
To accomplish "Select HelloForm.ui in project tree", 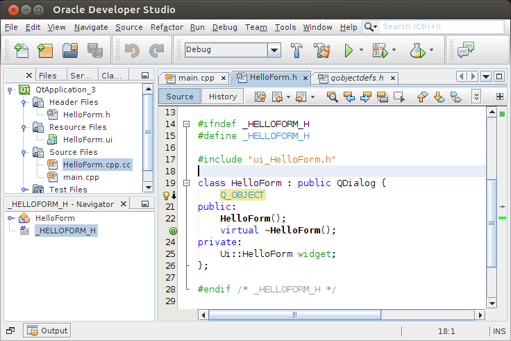I will coord(87,140).
